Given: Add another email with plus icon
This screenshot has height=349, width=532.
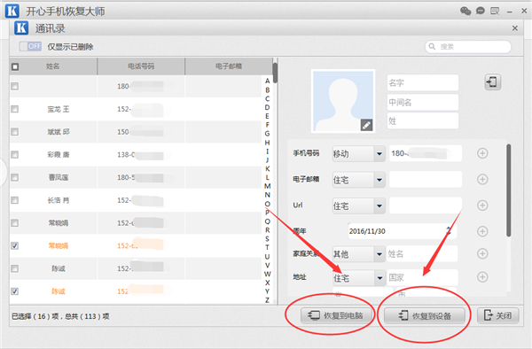Looking at the screenshot, I should coord(482,179).
